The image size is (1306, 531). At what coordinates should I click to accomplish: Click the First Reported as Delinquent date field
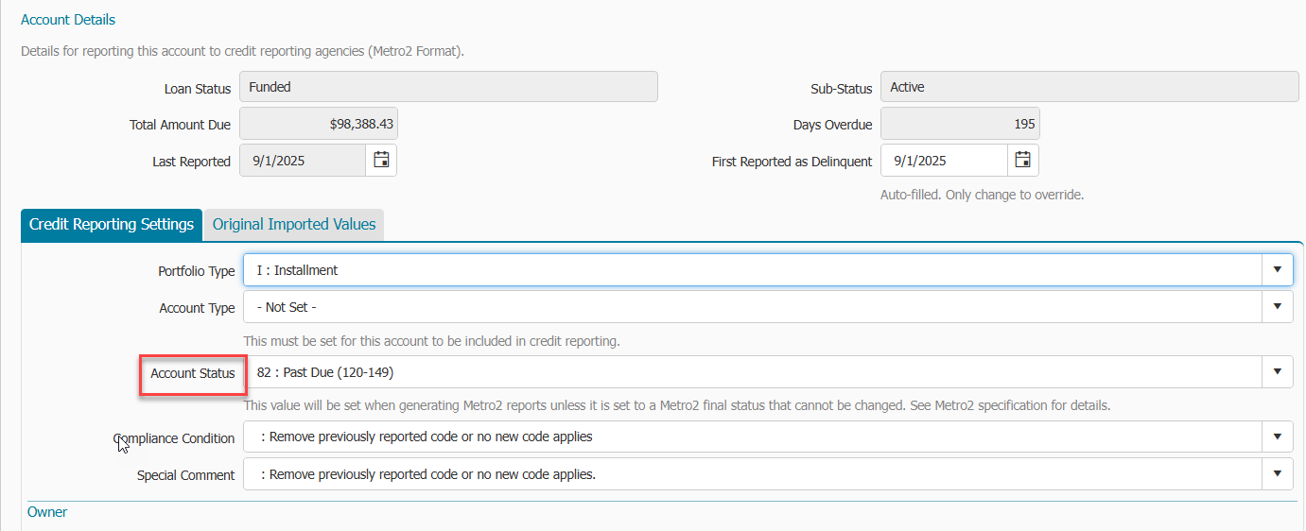943,161
